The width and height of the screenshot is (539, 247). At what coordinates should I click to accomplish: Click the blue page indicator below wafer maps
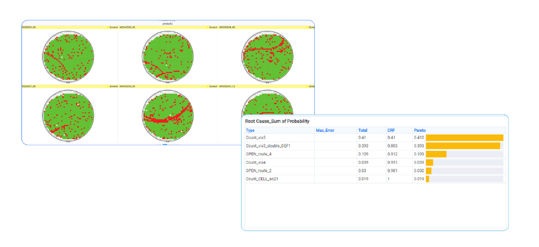pyautogui.click(x=165, y=145)
